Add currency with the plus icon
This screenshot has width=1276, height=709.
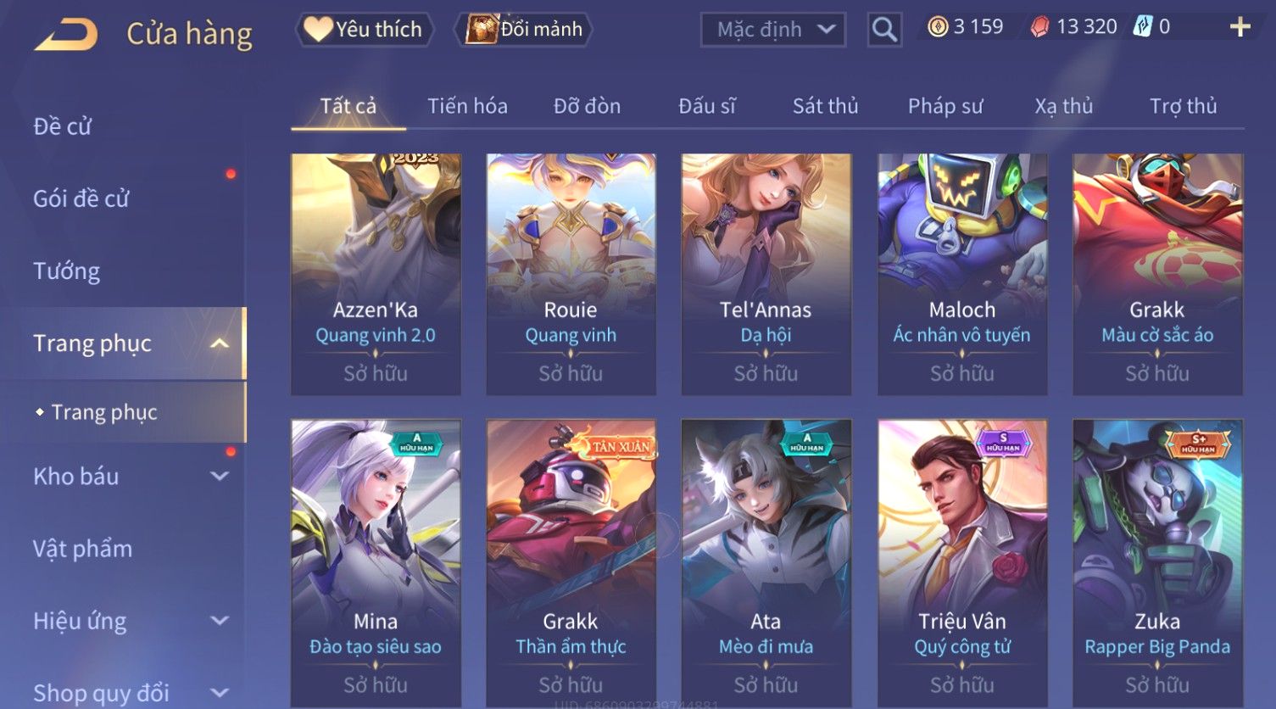[1240, 27]
